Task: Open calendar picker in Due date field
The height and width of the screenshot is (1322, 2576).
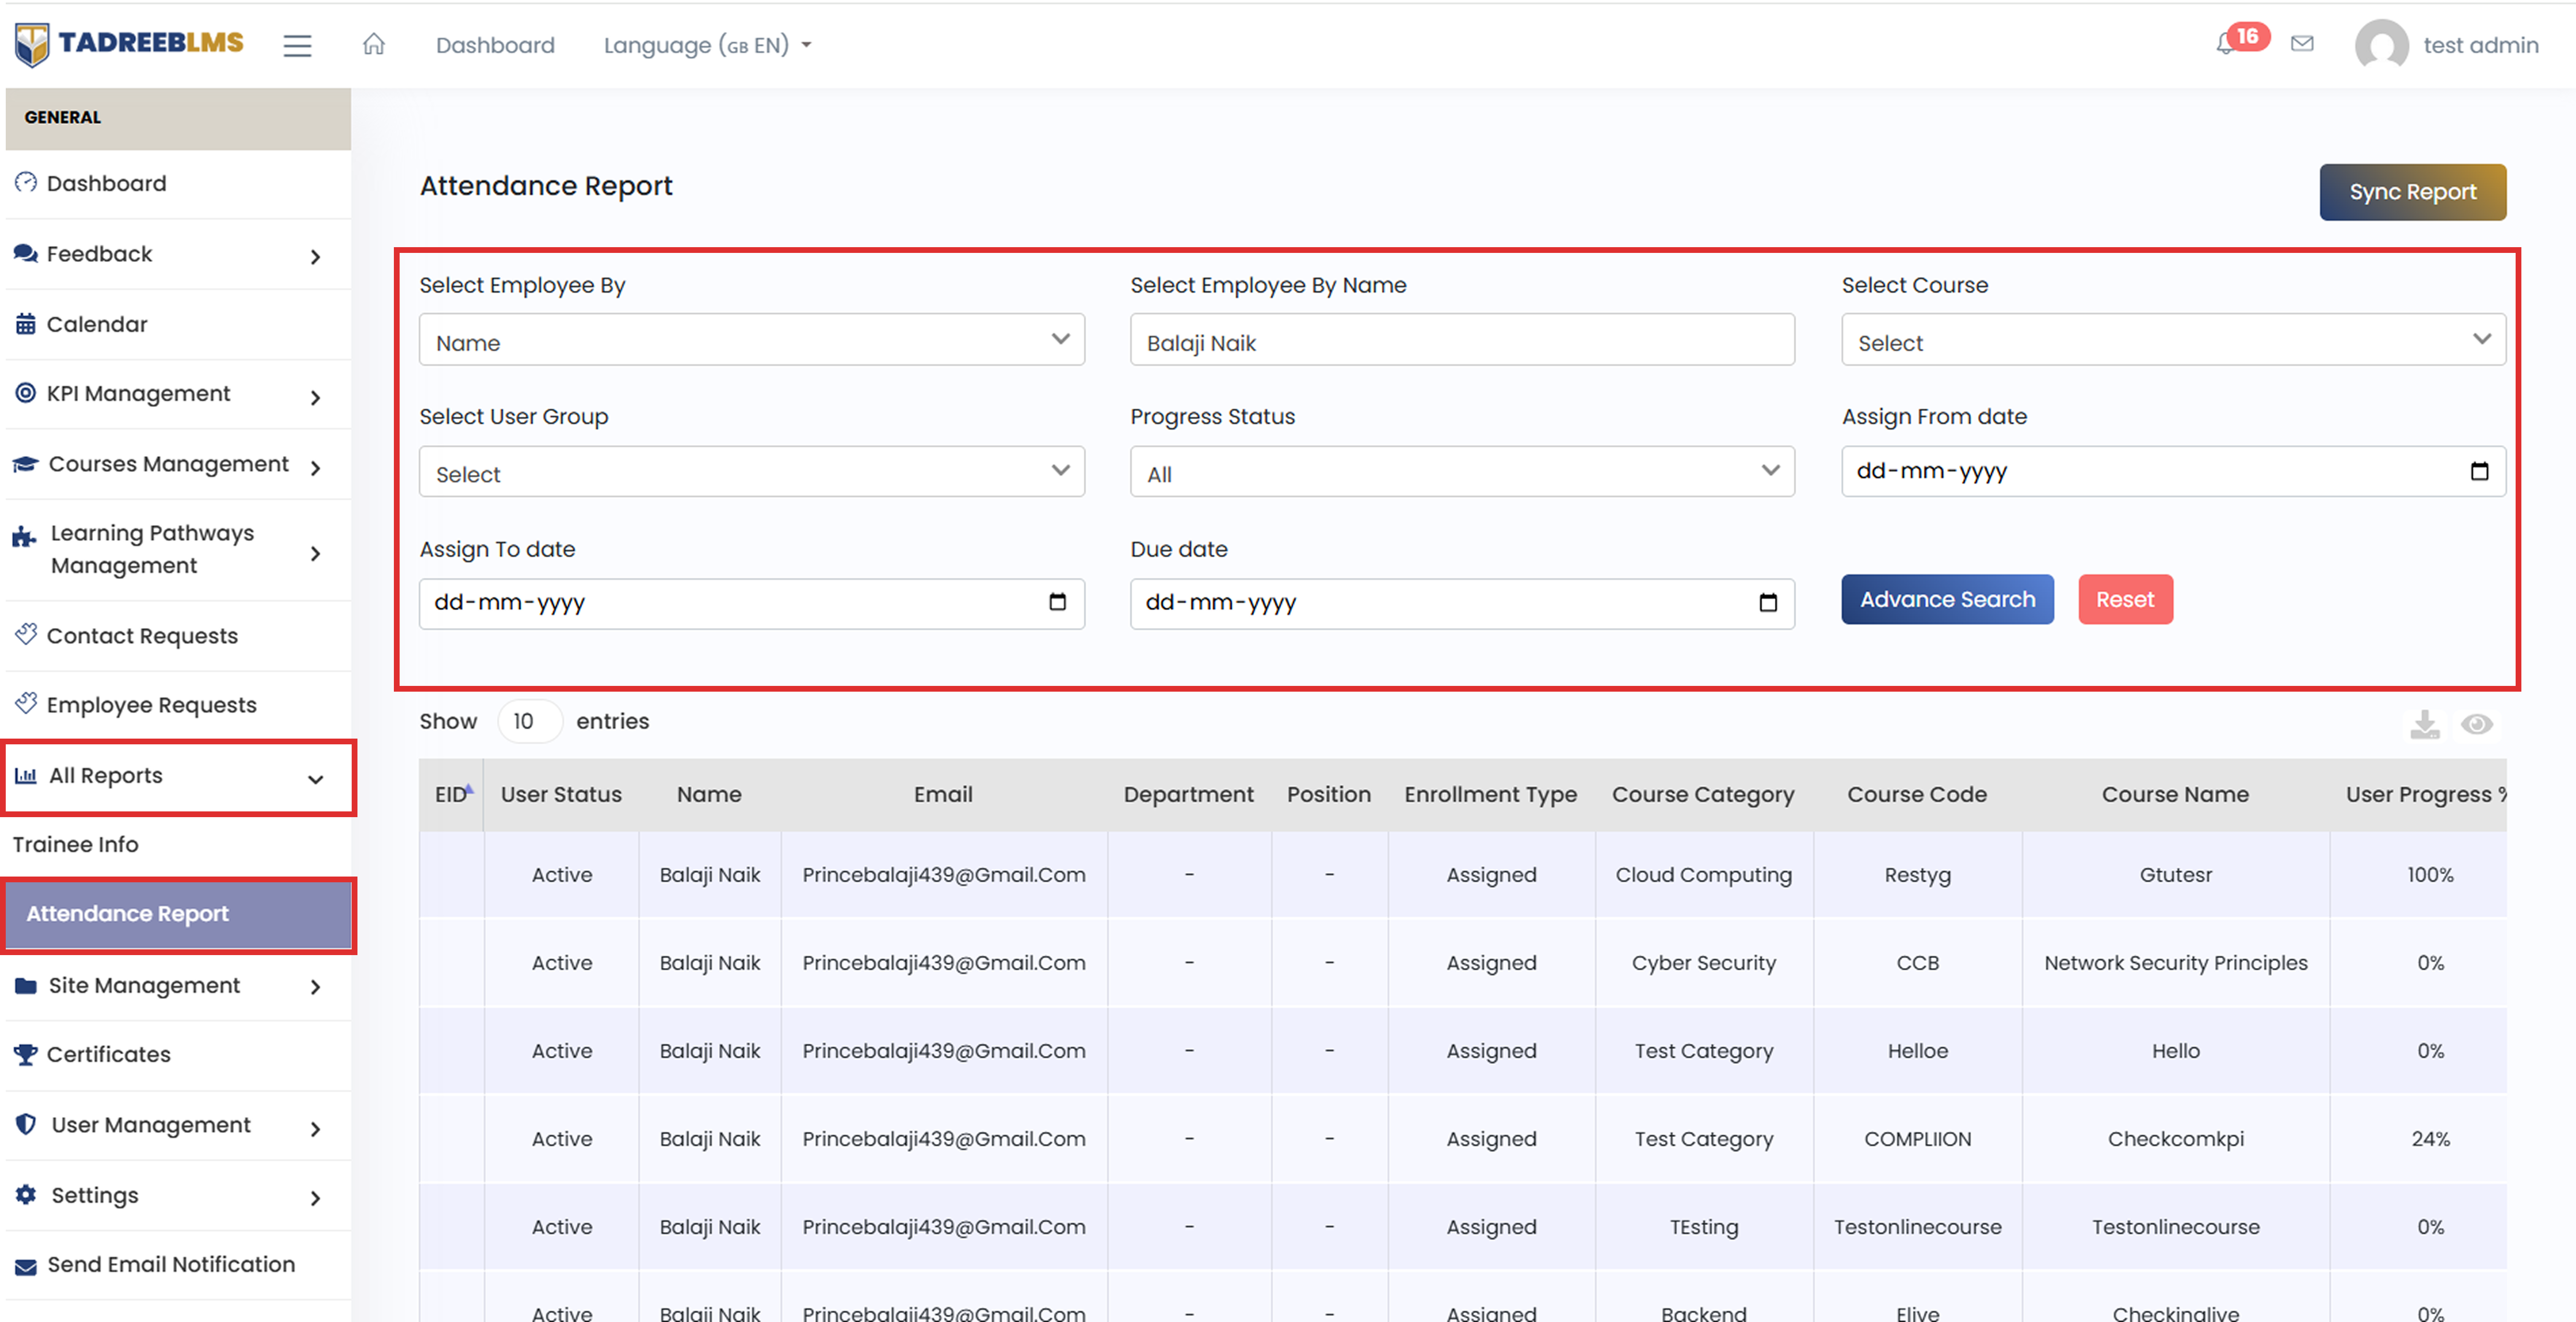Action: pyautogui.click(x=1768, y=602)
